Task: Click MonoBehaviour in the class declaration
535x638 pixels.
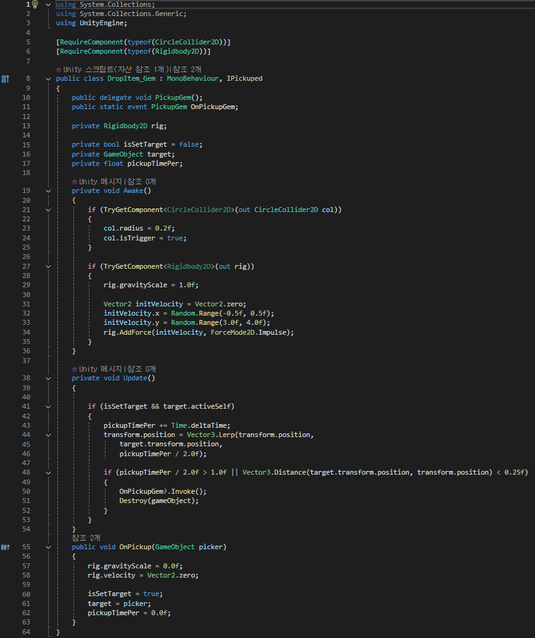Action: (193, 78)
